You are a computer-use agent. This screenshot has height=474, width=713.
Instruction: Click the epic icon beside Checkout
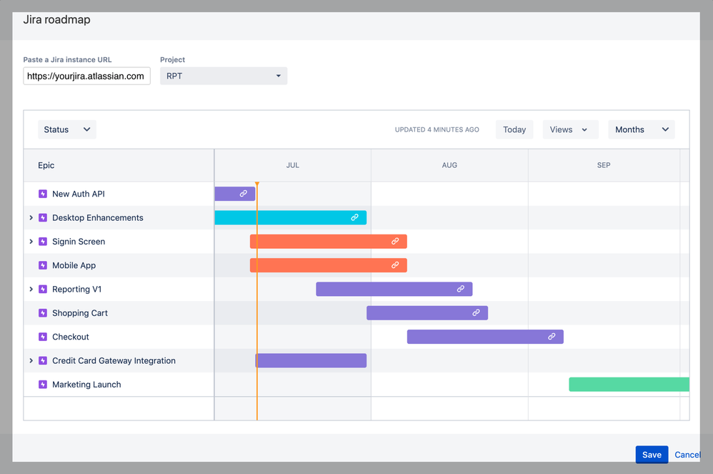pyautogui.click(x=43, y=337)
